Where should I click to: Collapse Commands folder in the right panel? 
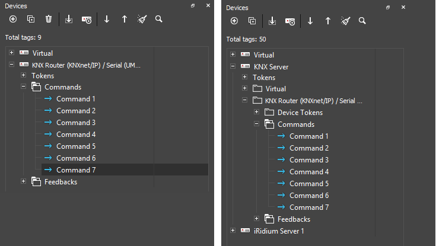pyautogui.click(x=257, y=124)
